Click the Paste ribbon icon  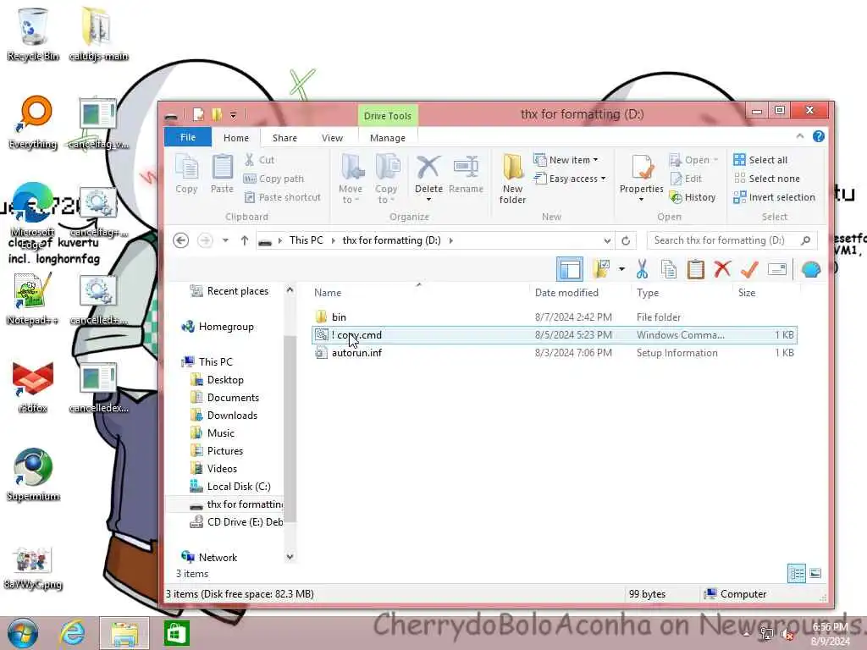click(x=223, y=173)
